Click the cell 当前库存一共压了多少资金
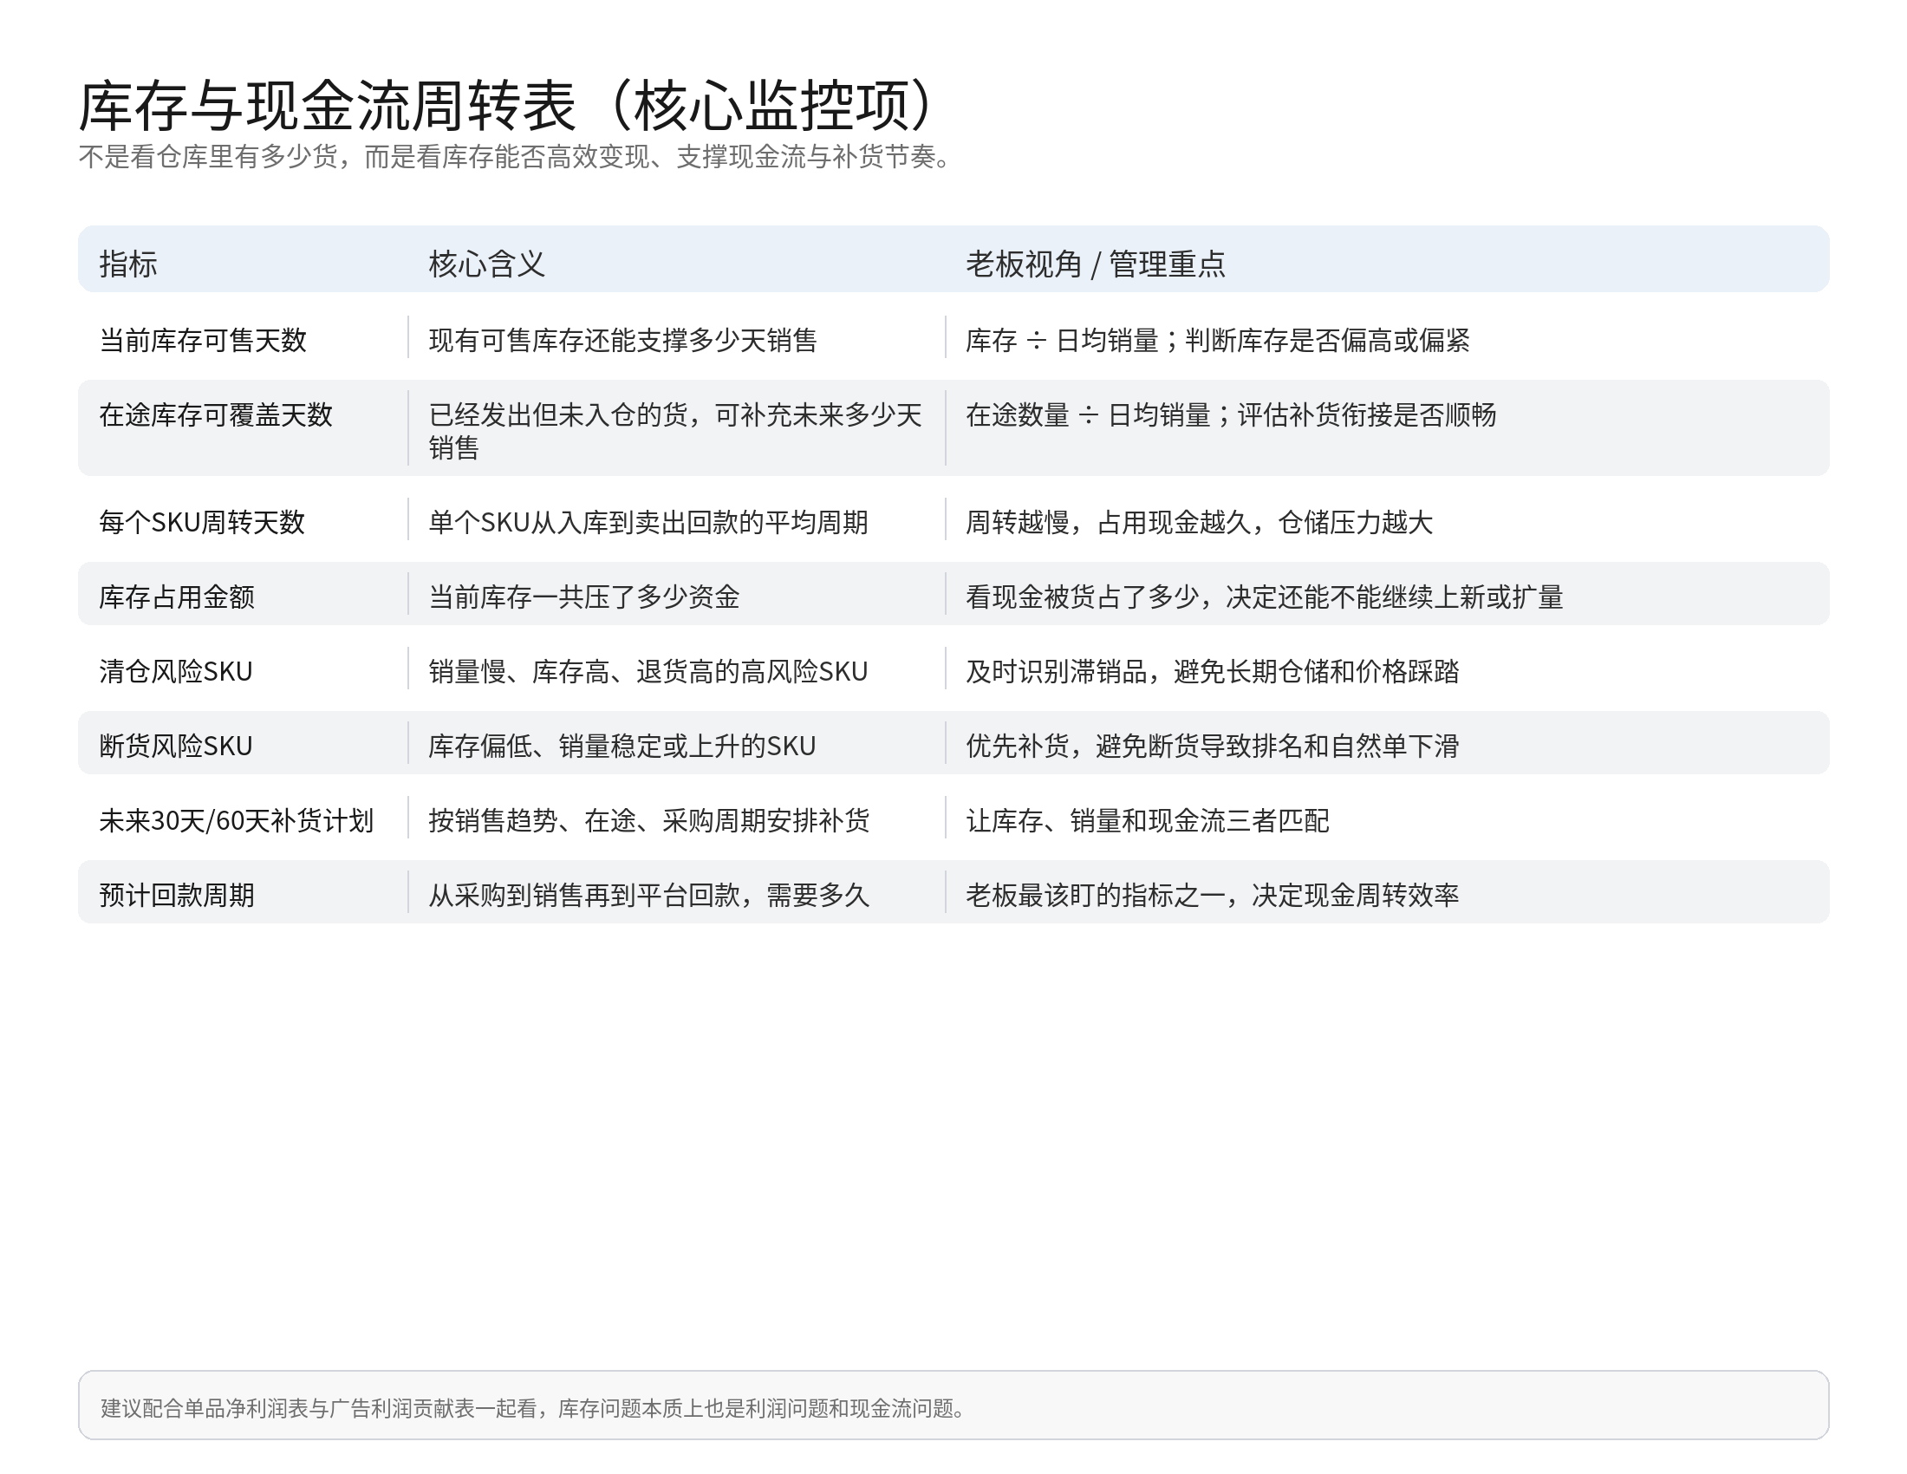The image size is (1907, 1474). [x=583, y=597]
